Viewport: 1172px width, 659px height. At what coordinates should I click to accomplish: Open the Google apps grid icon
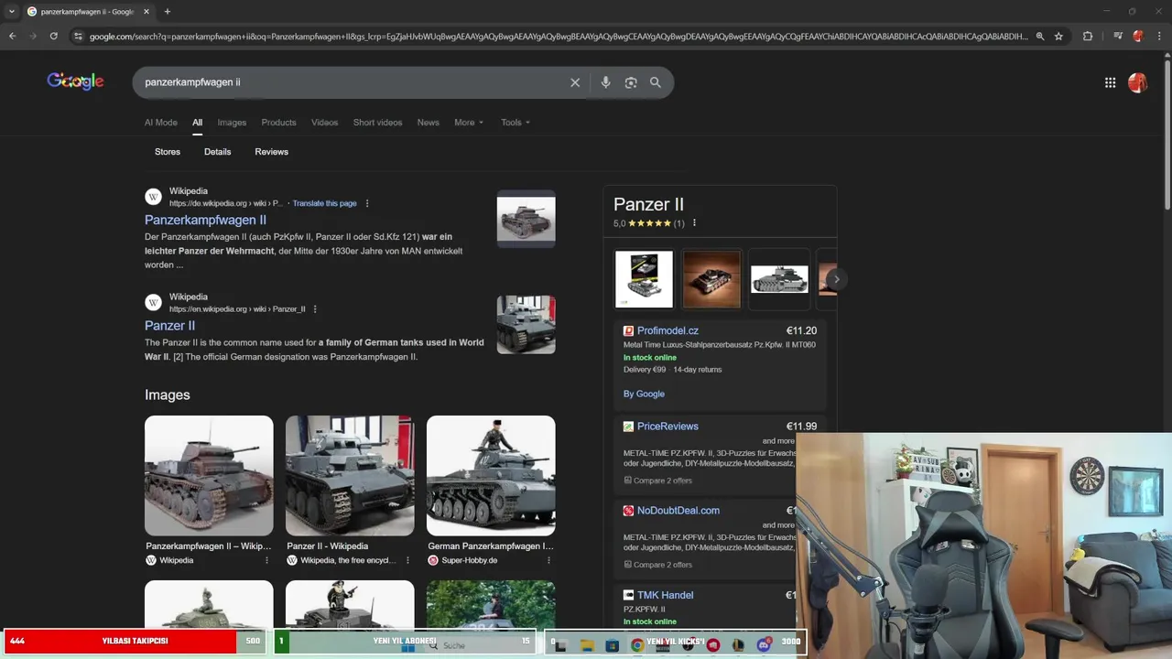[1110, 82]
